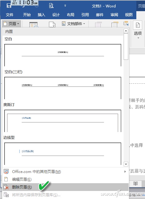This screenshot has height=199, width=145.
Task: Open Office.com 中的其他页眉 submenu
Action: coord(65,172)
